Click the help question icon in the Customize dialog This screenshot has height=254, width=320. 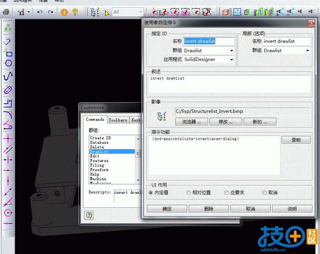(89, 215)
